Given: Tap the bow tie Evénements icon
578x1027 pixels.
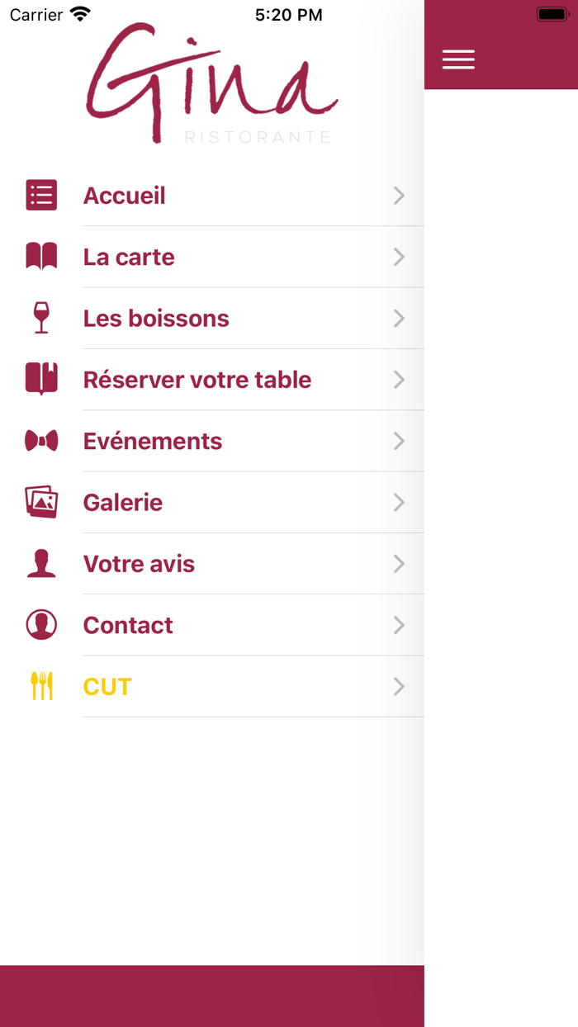Looking at the screenshot, I should tap(41, 442).
